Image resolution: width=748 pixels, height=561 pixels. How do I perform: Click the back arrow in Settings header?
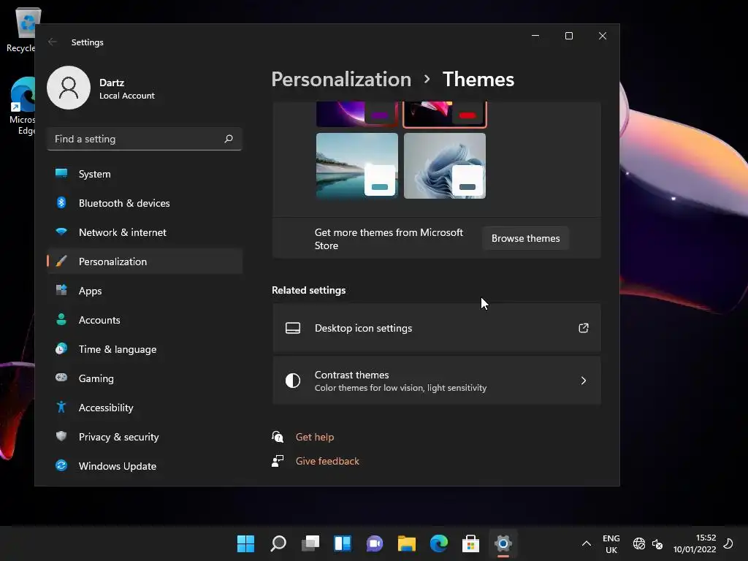[53, 42]
